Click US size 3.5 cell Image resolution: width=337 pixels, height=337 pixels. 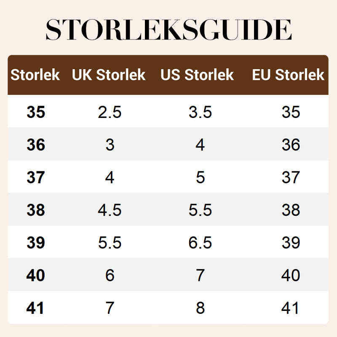pyautogui.click(x=200, y=112)
